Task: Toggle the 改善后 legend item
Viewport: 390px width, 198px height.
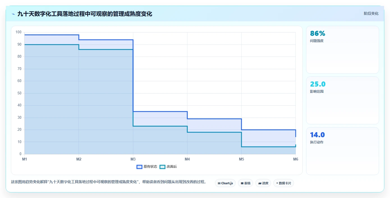Action: 168,167
